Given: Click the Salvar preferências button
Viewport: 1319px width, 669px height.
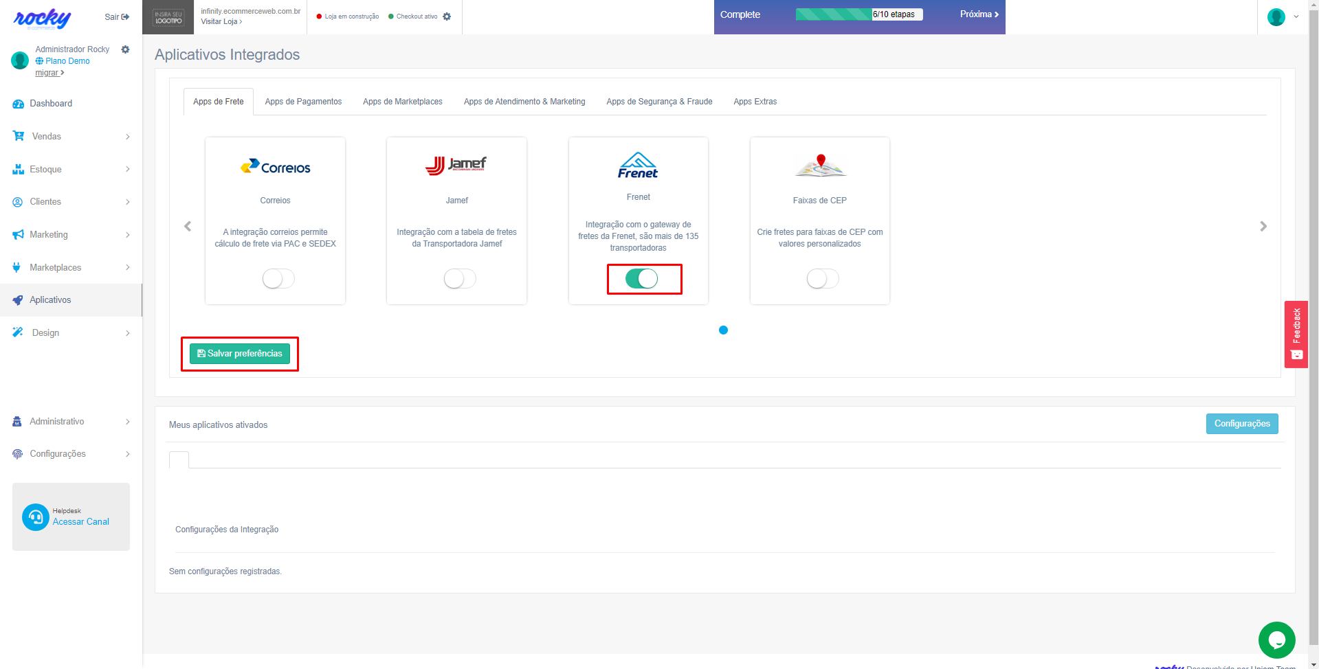Looking at the screenshot, I should coord(239,354).
